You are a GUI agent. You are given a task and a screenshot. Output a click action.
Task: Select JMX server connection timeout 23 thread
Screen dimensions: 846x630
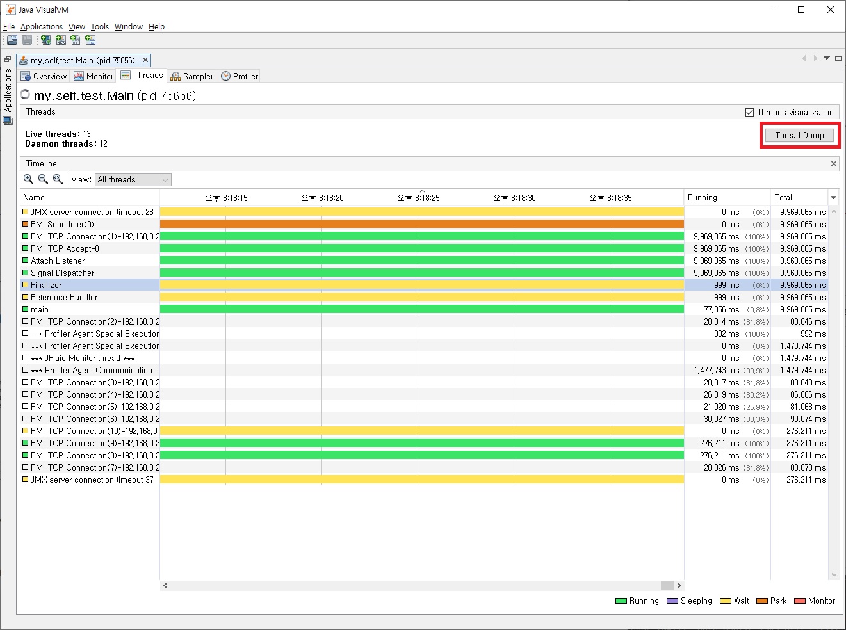(x=423, y=212)
